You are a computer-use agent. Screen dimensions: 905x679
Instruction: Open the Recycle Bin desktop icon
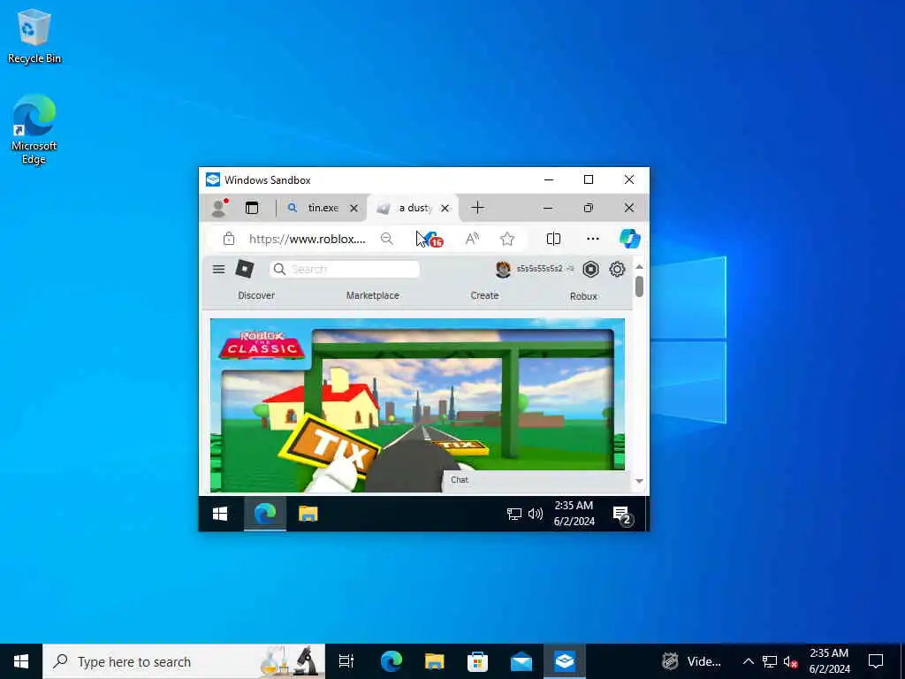tap(34, 35)
